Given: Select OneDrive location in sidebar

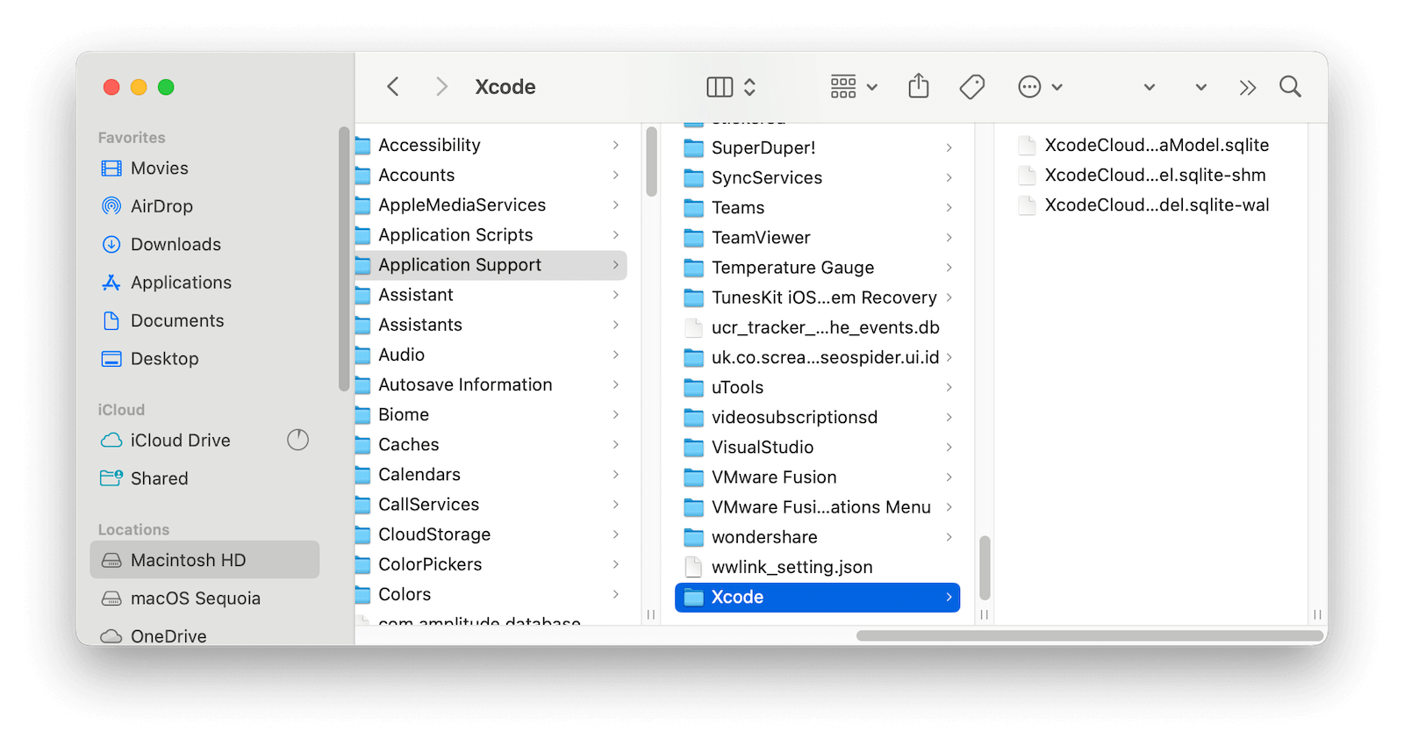Looking at the screenshot, I should click(204, 635).
